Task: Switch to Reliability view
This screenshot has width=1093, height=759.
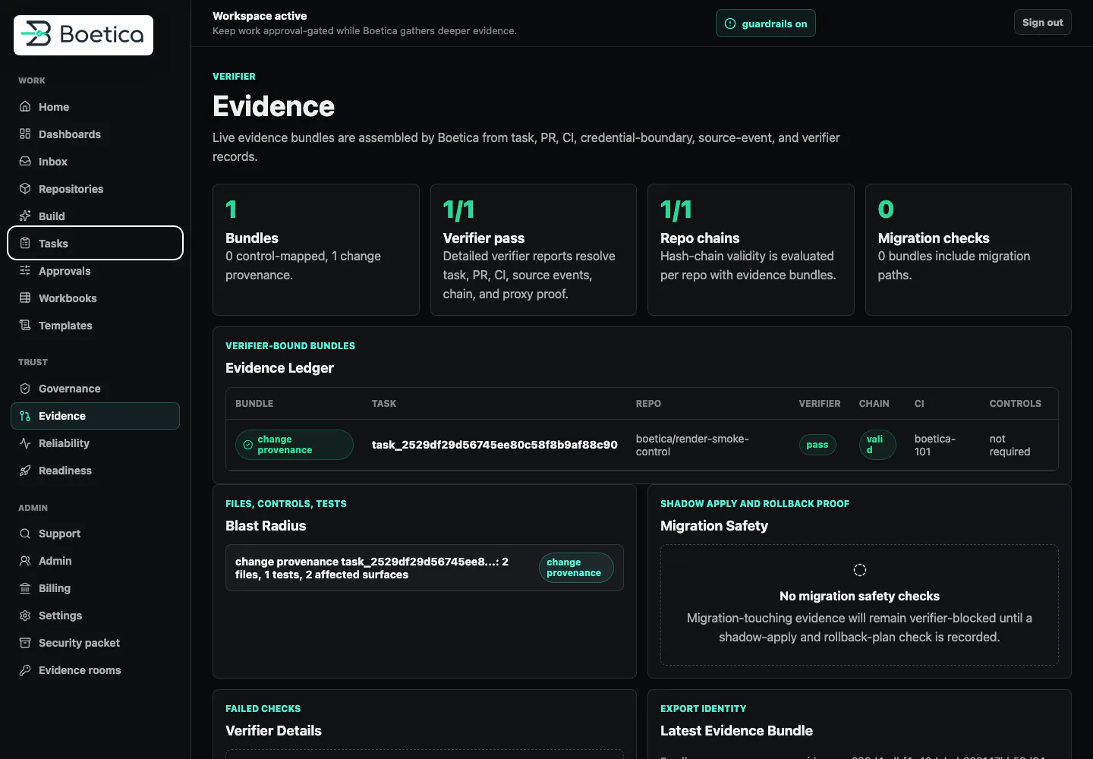Action: click(x=95, y=443)
